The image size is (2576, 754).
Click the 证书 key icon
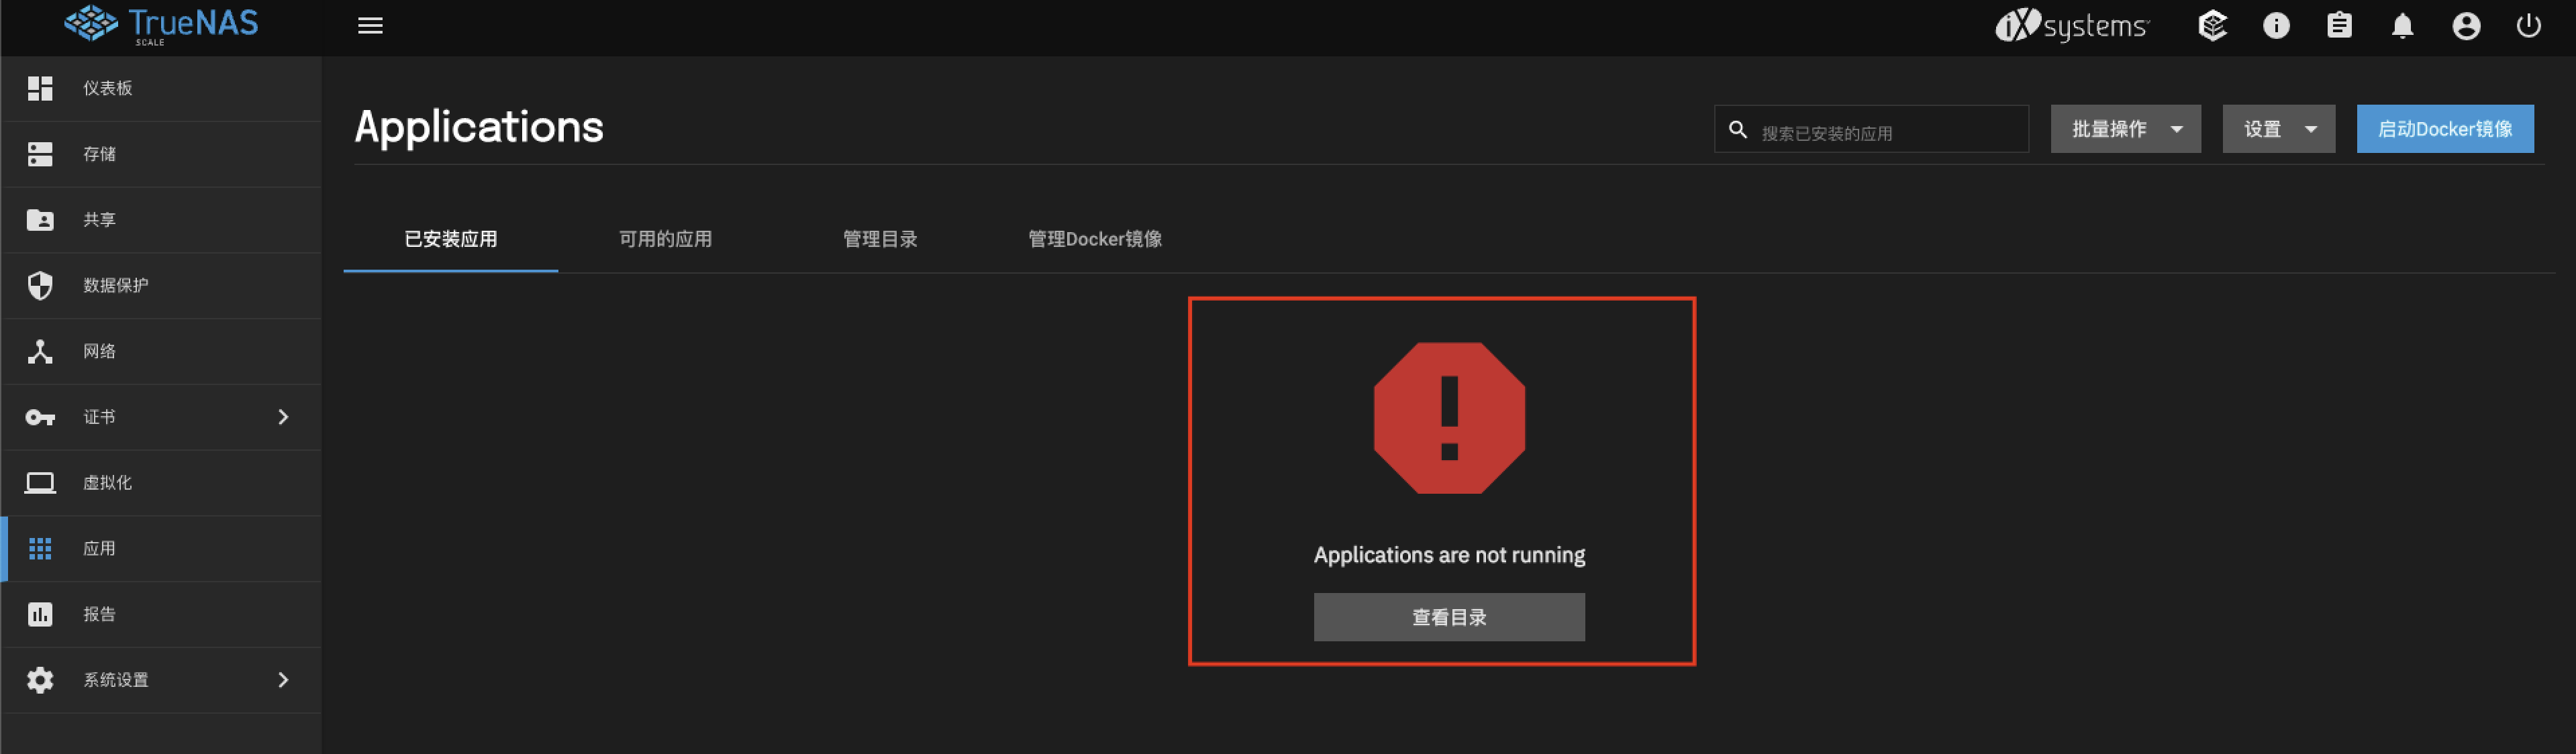[40, 418]
